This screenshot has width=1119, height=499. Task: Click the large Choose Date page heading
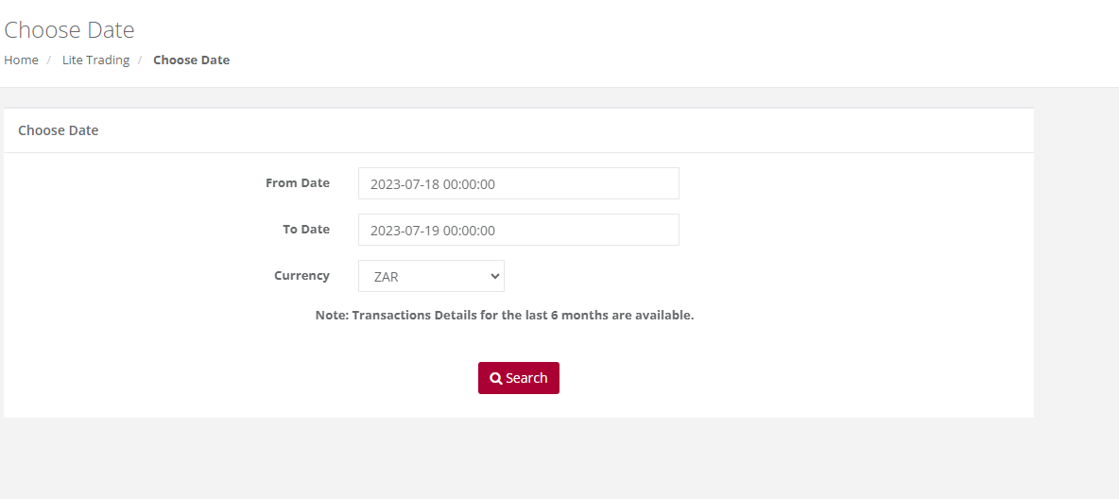(69, 30)
